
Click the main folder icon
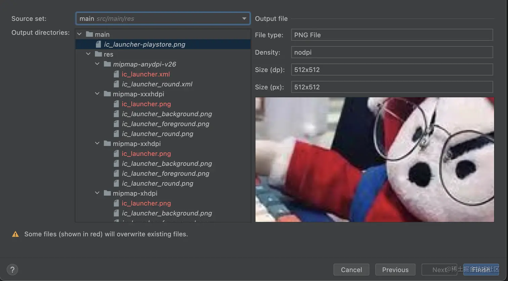(89, 34)
